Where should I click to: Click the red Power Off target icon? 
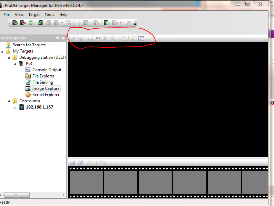pyautogui.click(x=115, y=23)
